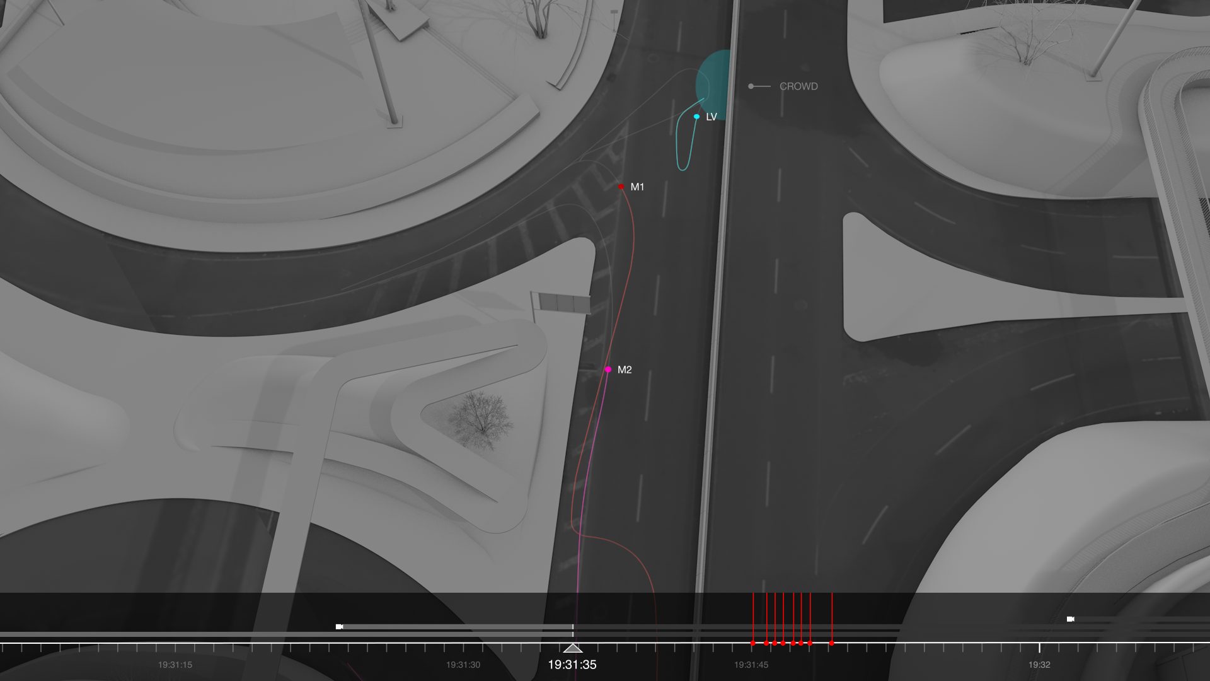Click the LV label text
Image resolution: width=1210 pixels, height=681 pixels.
(x=712, y=117)
